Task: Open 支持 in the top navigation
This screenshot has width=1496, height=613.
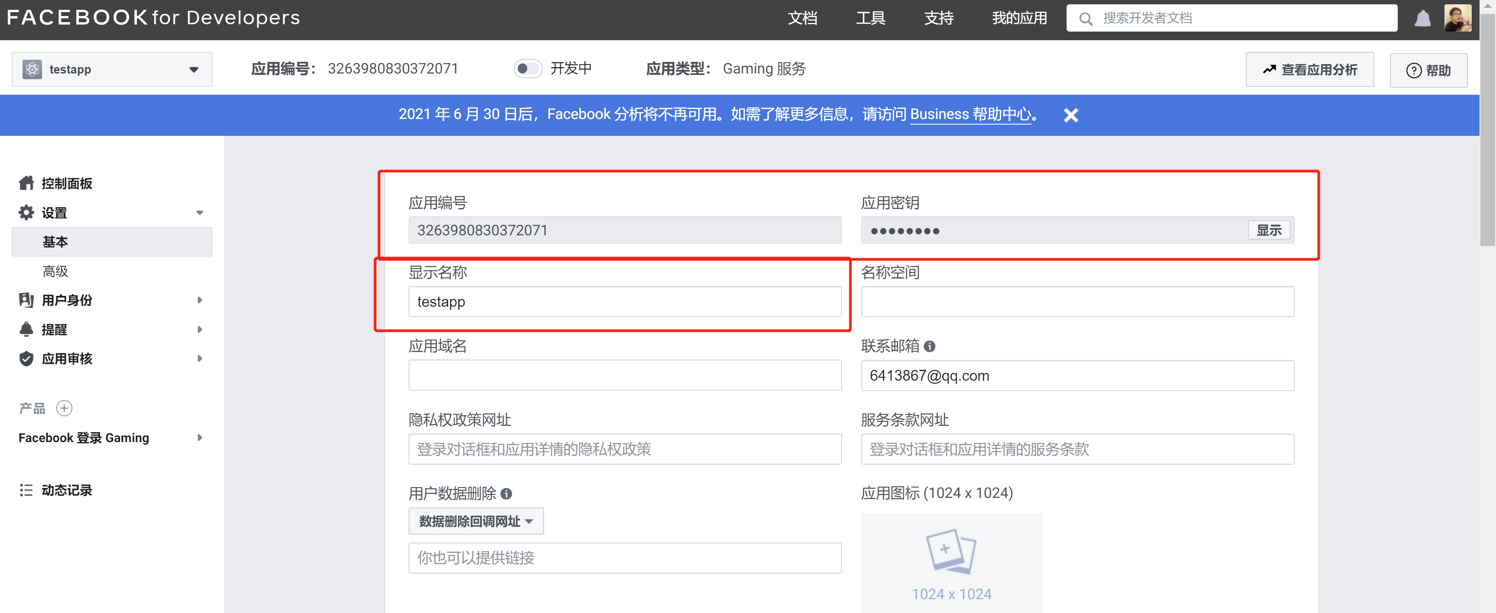Action: click(x=939, y=19)
